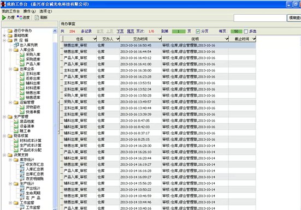The height and width of the screenshot is (210, 301).
Task: Open the 生命周期 report
Action: pos(33,193)
